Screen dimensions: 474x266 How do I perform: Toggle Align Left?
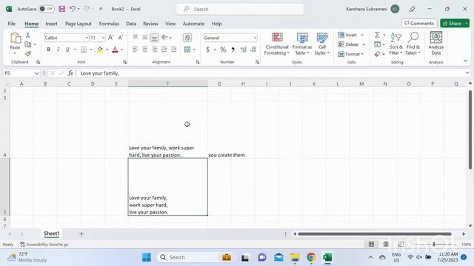click(x=135, y=50)
